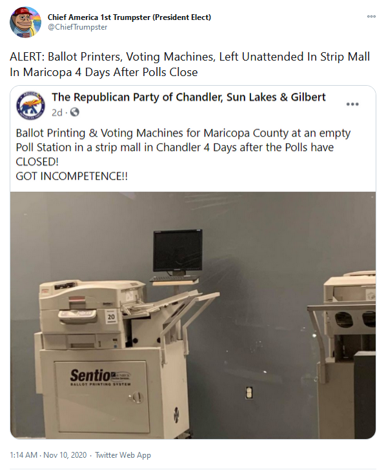
Task: Click the Chief America 1st Trumpster display name
Action: [129, 17]
